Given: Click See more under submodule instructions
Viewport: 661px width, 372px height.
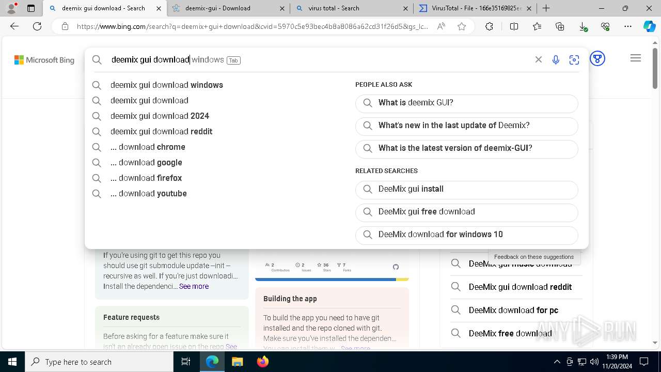Looking at the screenshot, I should click(x=194, y=286).
